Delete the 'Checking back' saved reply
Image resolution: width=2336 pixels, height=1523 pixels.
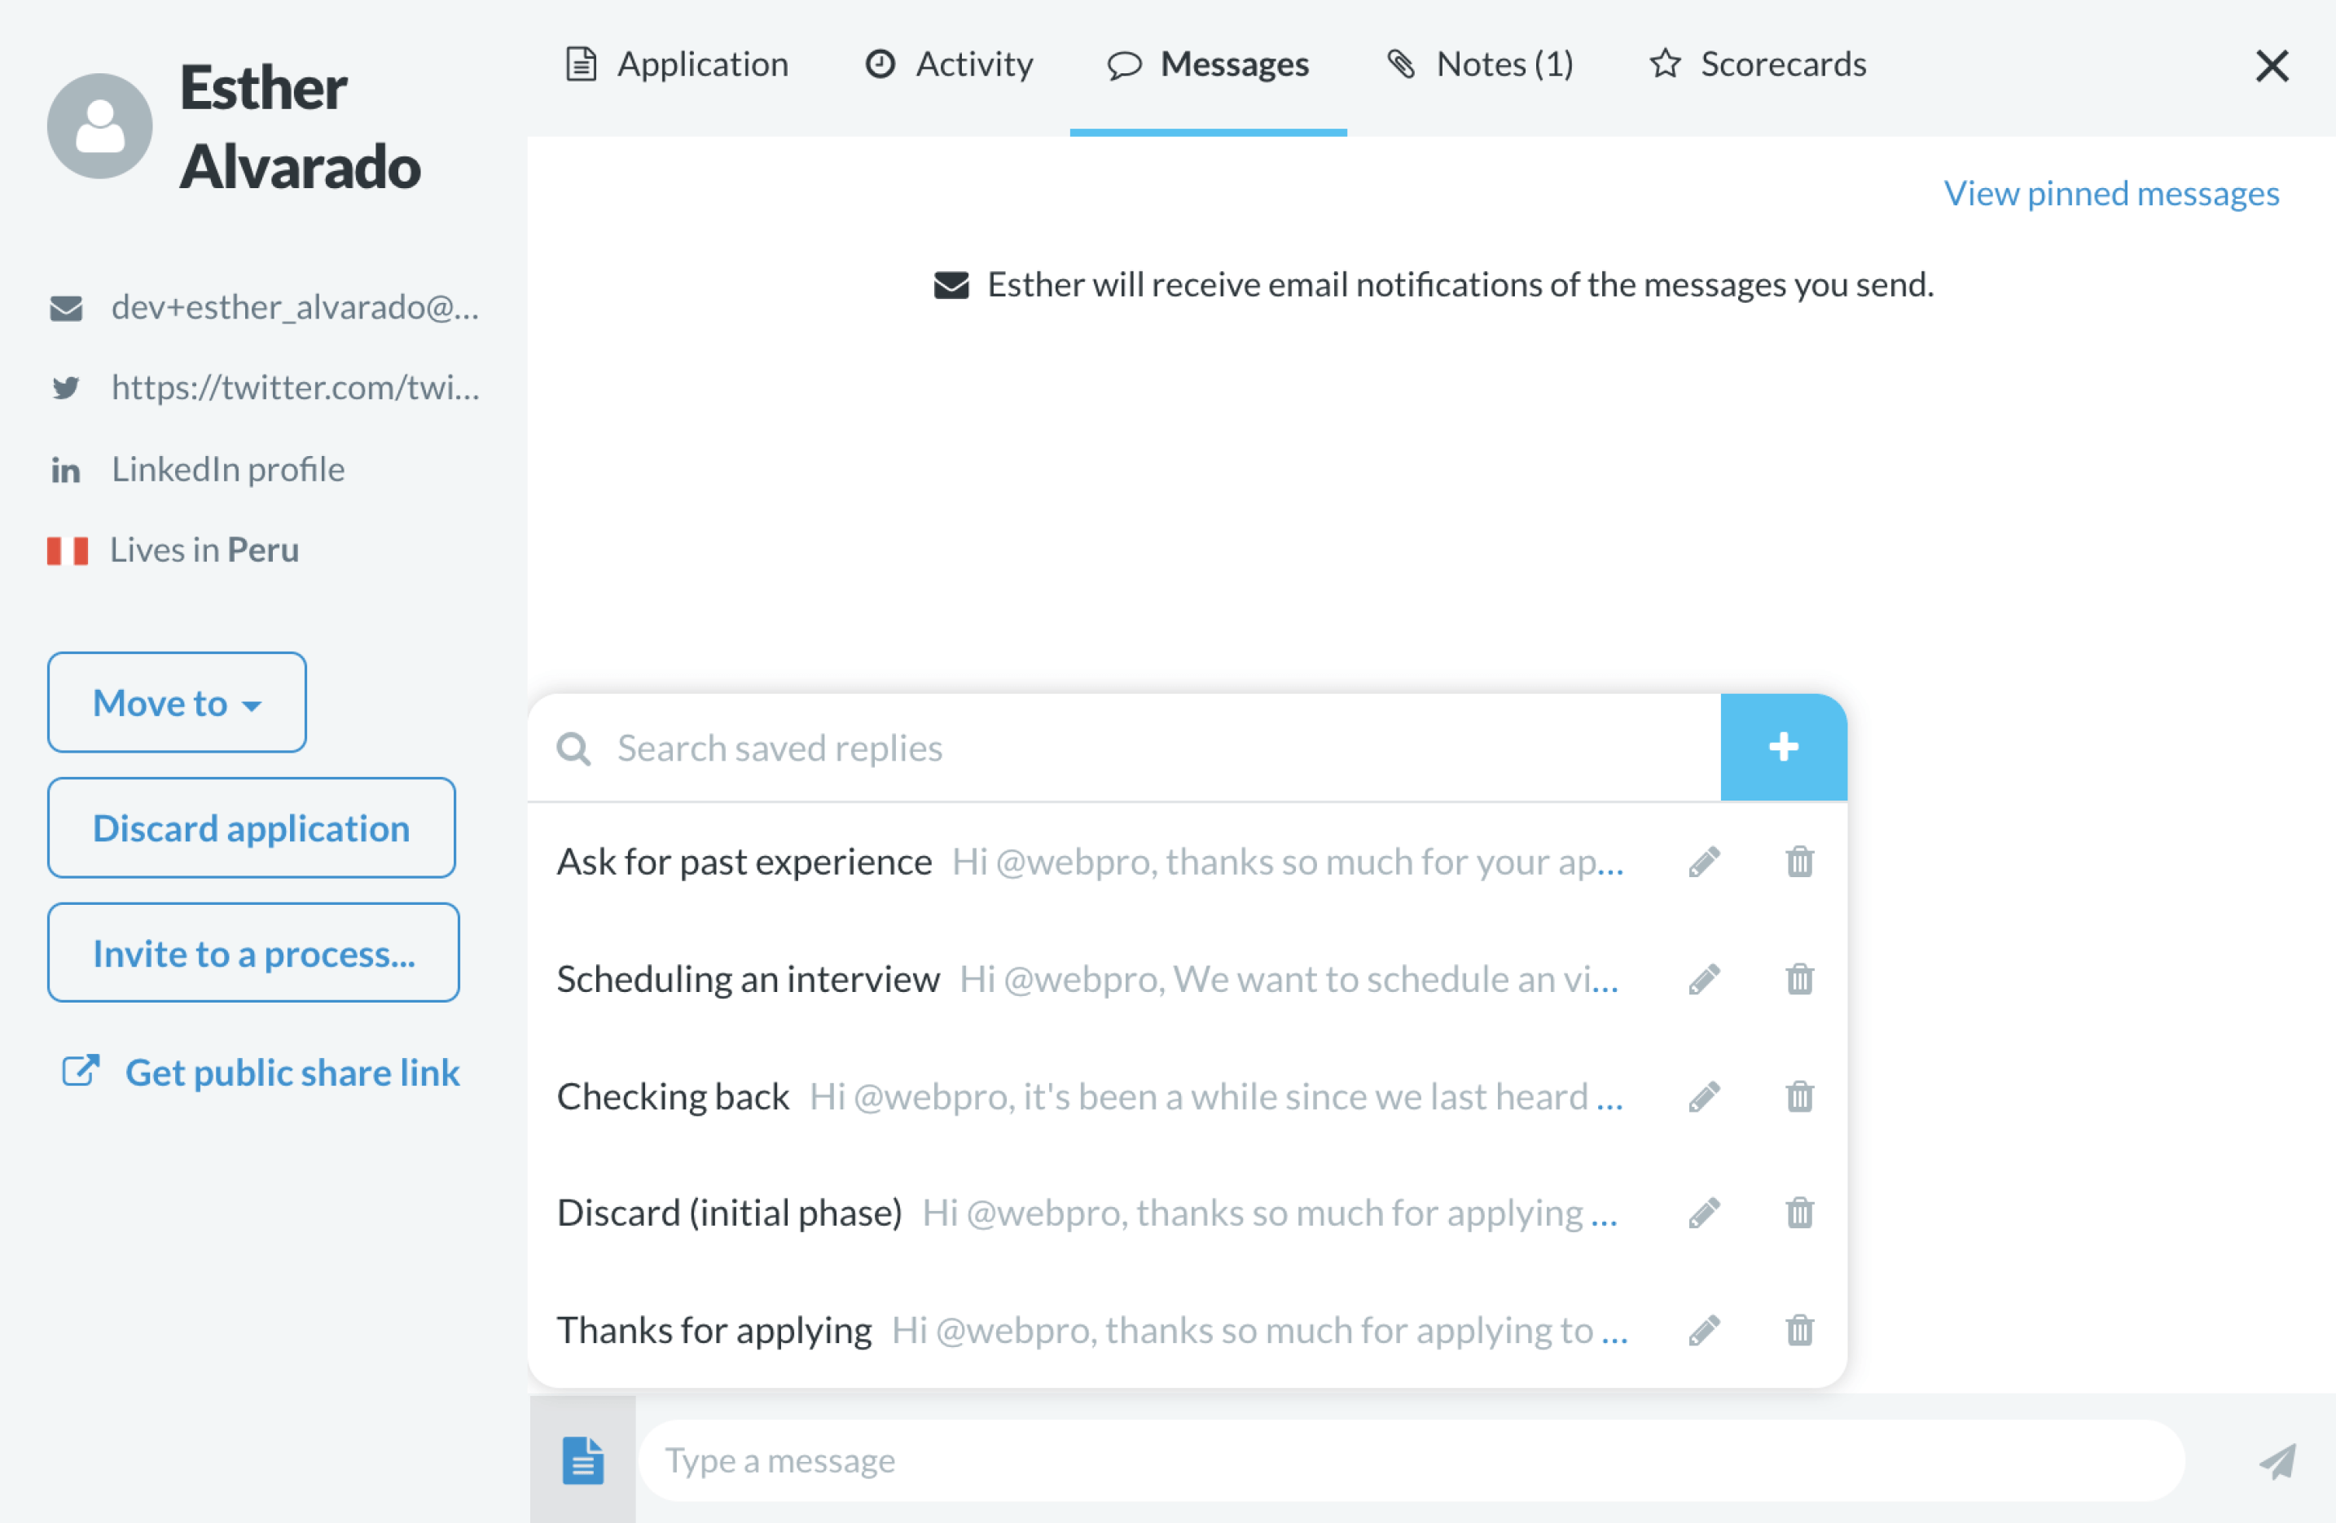(1799, 1096)
